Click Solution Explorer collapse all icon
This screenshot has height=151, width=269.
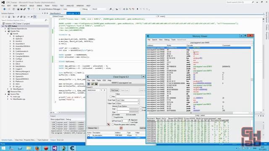[21, 17]
